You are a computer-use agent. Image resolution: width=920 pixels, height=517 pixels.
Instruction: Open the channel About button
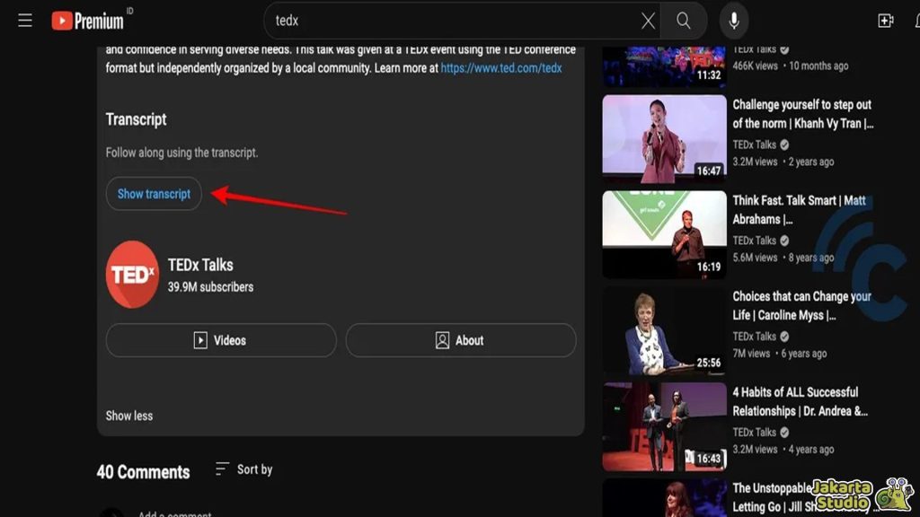click(461, 340)
